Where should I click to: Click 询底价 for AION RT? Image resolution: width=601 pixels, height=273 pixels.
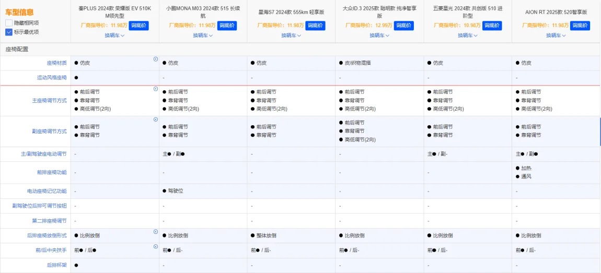pos(580,26)
